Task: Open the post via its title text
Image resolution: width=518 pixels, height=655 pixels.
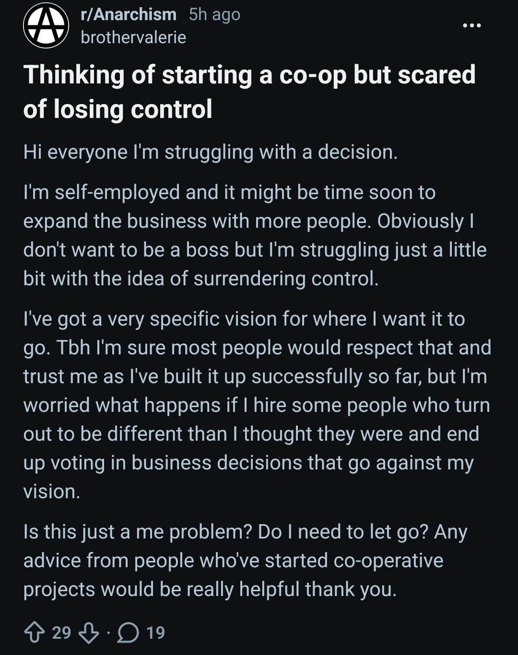Action: pyautogui.click(x=249, y=75)
